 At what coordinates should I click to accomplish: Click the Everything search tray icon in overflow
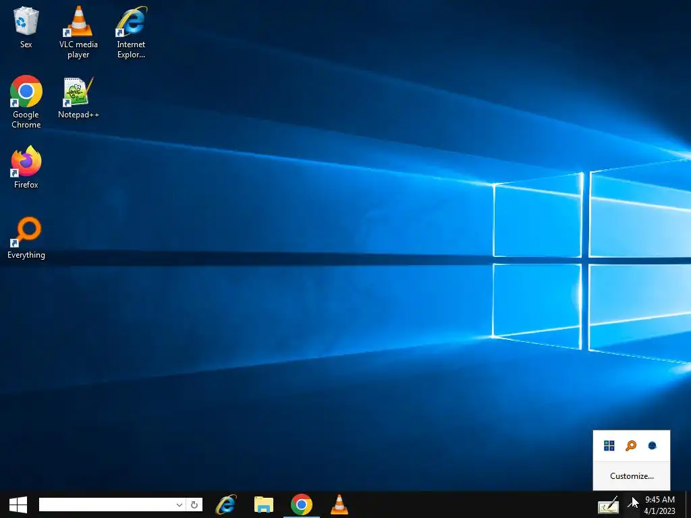pos(631,446)
